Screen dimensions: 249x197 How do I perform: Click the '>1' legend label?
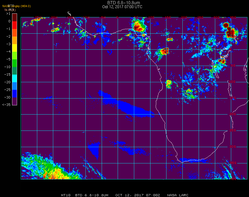click(x=8, y=13)
